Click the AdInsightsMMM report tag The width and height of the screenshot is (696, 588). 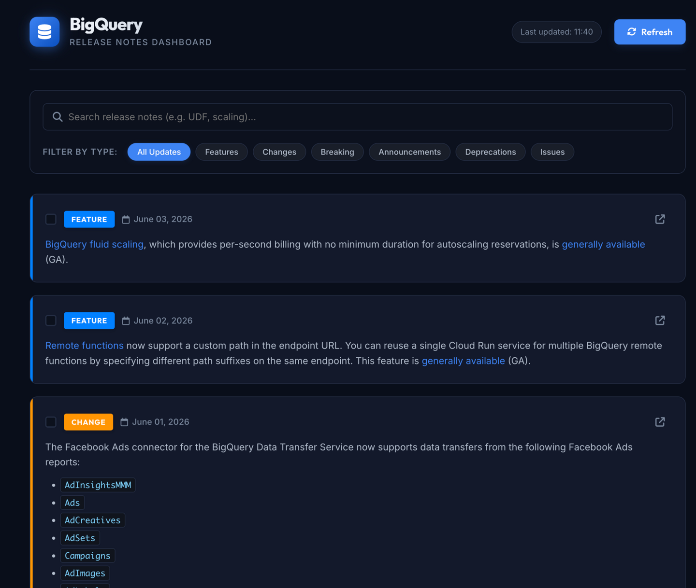click(x=98, y=485)
